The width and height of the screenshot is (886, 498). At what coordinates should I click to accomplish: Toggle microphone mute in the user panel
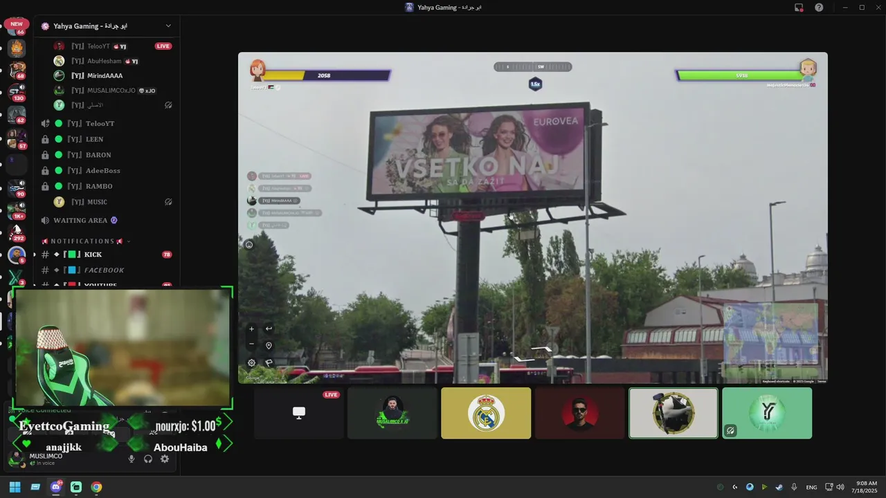[132, 459]
